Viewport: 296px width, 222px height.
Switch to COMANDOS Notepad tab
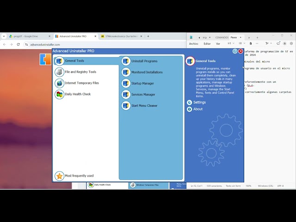[222, 37]
